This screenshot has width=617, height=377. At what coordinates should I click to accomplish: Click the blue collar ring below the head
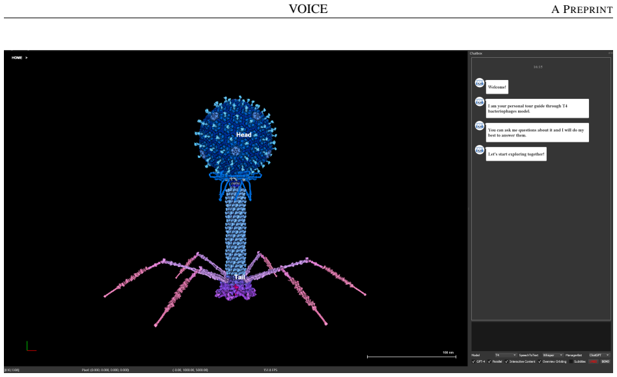click(236, 175)
